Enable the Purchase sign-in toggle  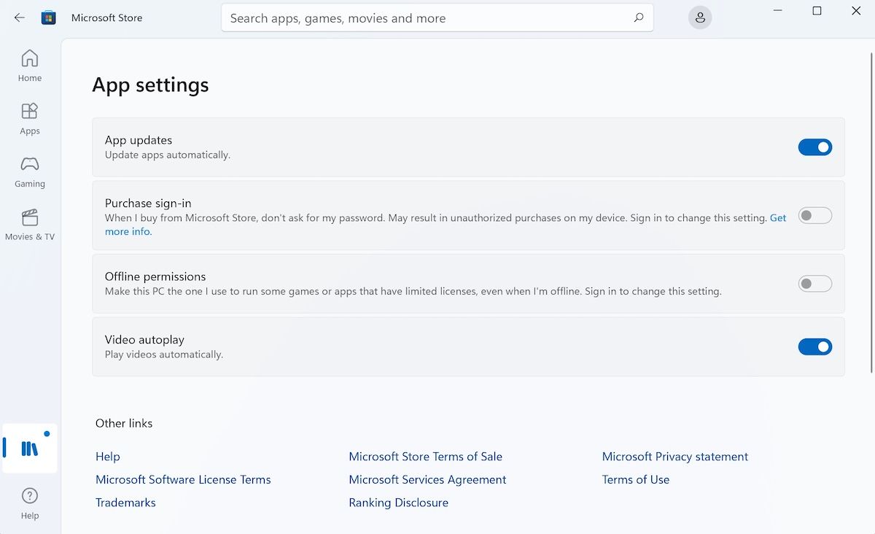coord(814,215)
